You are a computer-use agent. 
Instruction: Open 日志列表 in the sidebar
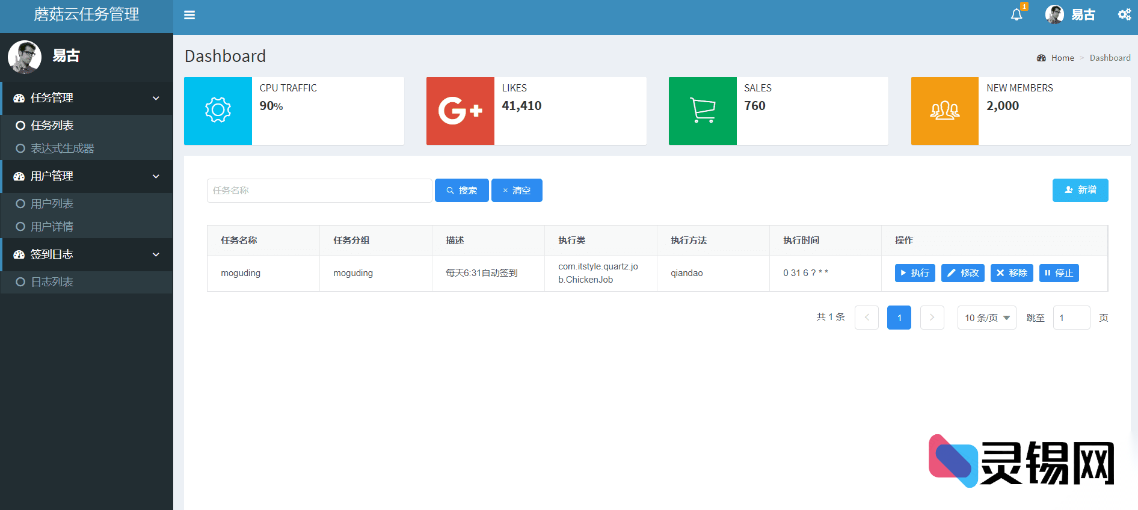pos(52,282)
